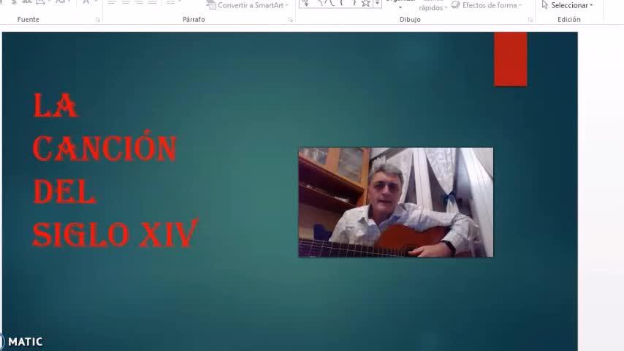
Task: Open Convertir a SmartArt dropdown
Action: (x=247, y=5)
